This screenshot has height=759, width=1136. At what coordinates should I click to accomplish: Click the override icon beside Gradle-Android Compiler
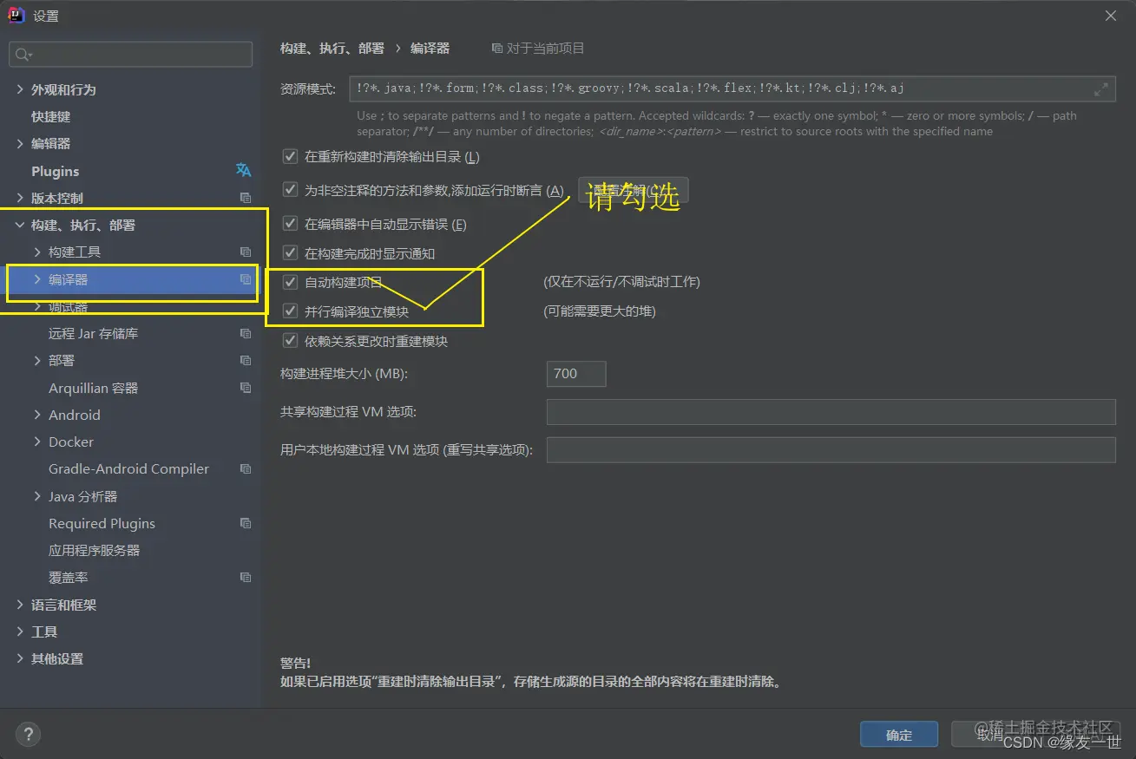246,468
